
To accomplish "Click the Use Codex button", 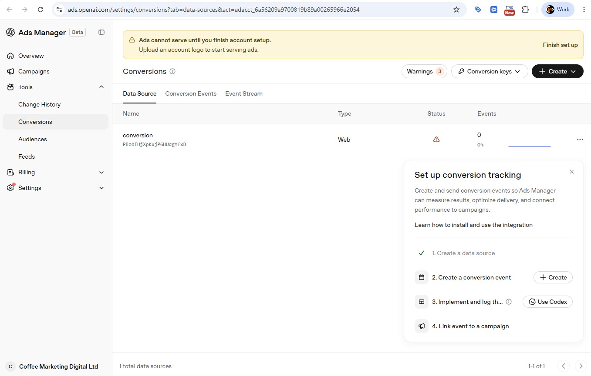I will 547,302.
